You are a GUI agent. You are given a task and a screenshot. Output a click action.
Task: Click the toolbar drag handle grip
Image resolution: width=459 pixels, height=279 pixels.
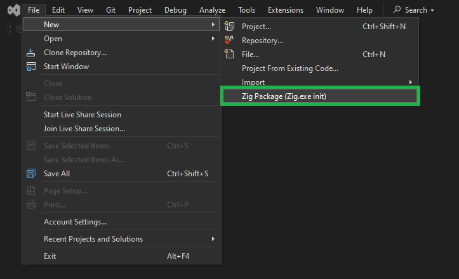pyautogui.click(x=9, y=29)
